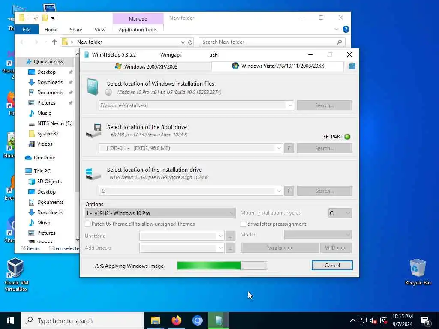Click the Explorer help question mark icon
Screen dimensions: 439x329
(x=346, y=29)
